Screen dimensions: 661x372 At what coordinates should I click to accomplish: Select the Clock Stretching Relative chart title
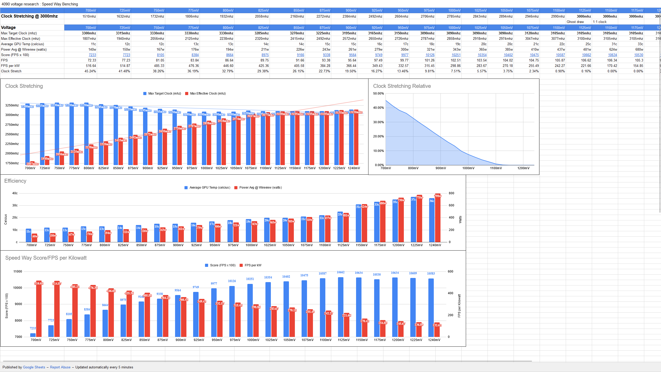click(x=402, y=86)
